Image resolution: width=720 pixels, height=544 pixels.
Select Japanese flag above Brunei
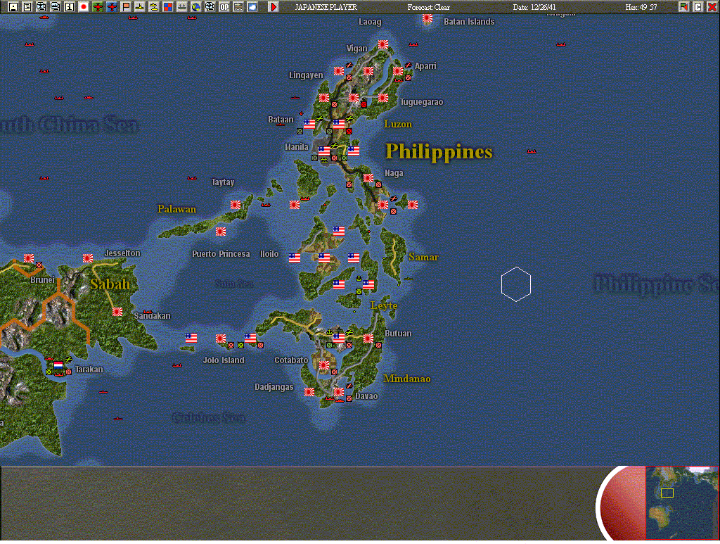(29, 258)
